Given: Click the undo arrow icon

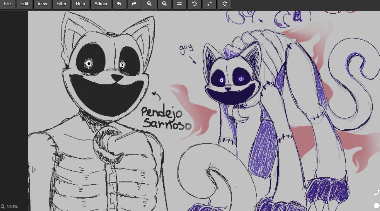Looking at the screenshot, I should click(x=119, y=4).
